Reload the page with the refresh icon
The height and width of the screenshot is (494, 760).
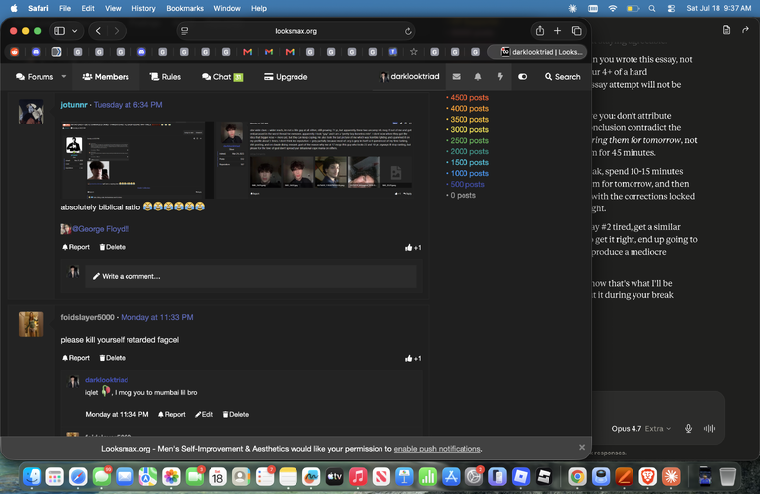point(408,31)
